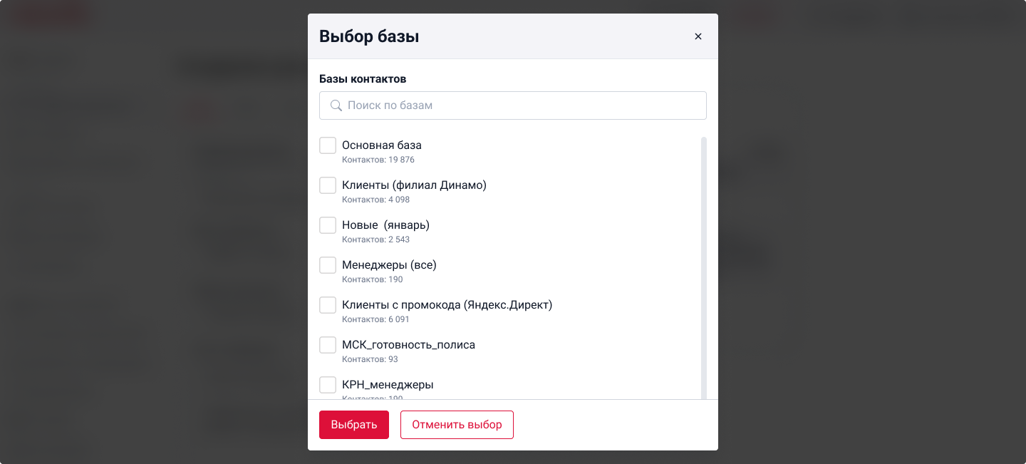Click the Основная база label

pos(382,145)
